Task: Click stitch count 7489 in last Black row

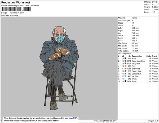Action: click(x=129, y=81)
